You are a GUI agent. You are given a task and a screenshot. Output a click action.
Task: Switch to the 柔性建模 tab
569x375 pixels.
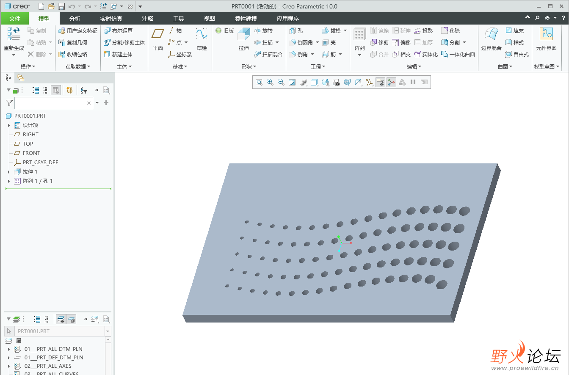246,19
